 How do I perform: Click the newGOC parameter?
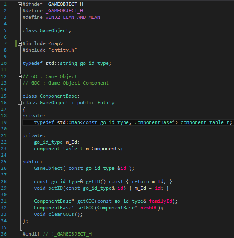point(149,208)
